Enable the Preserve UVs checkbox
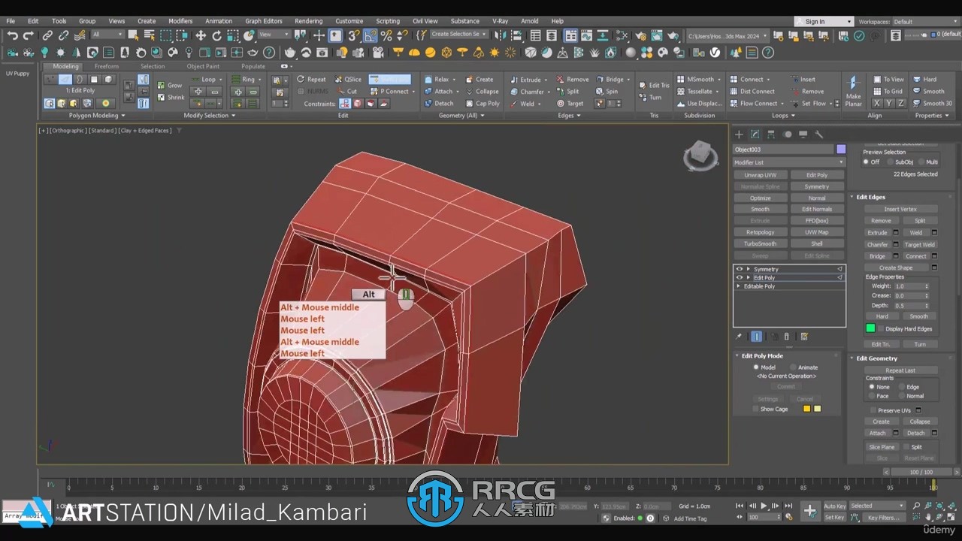Viewport: 962px width, 541px height. click(x=873, y=410)
